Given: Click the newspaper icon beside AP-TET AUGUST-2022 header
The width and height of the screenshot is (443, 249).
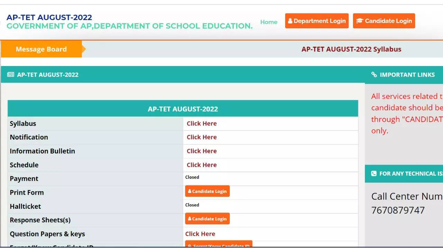Looking at the screenshot, I should pos(11,75).
